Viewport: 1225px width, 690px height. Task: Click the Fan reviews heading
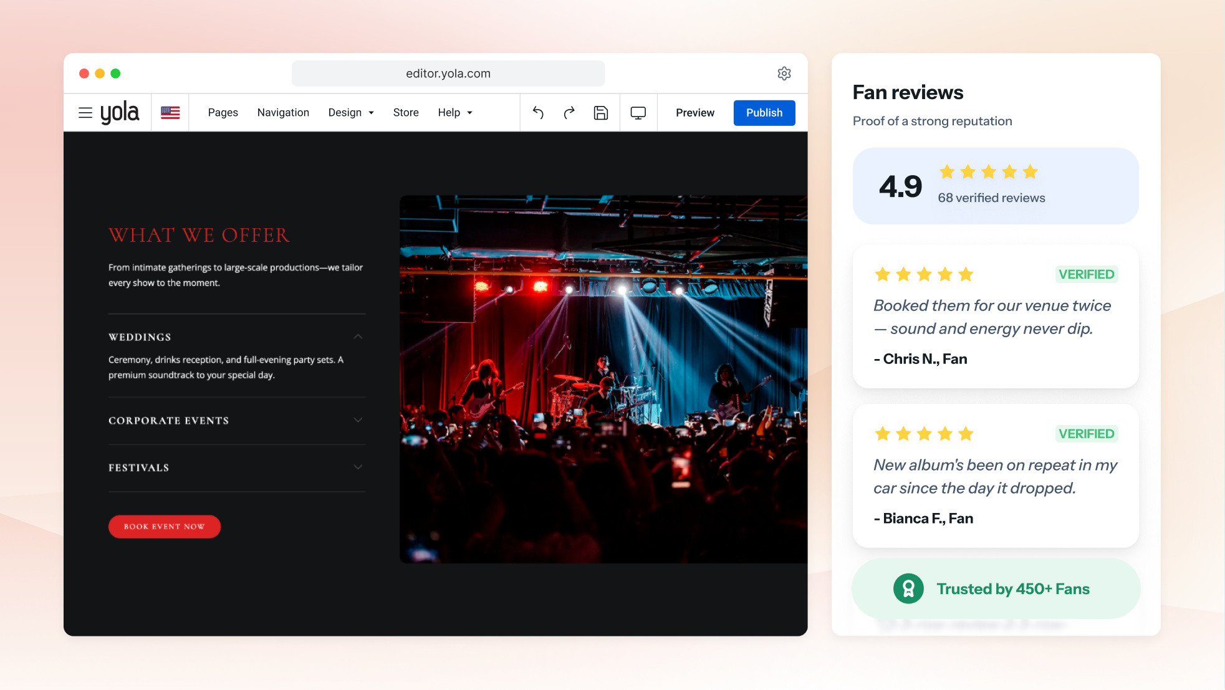click(x=908, y=92)
